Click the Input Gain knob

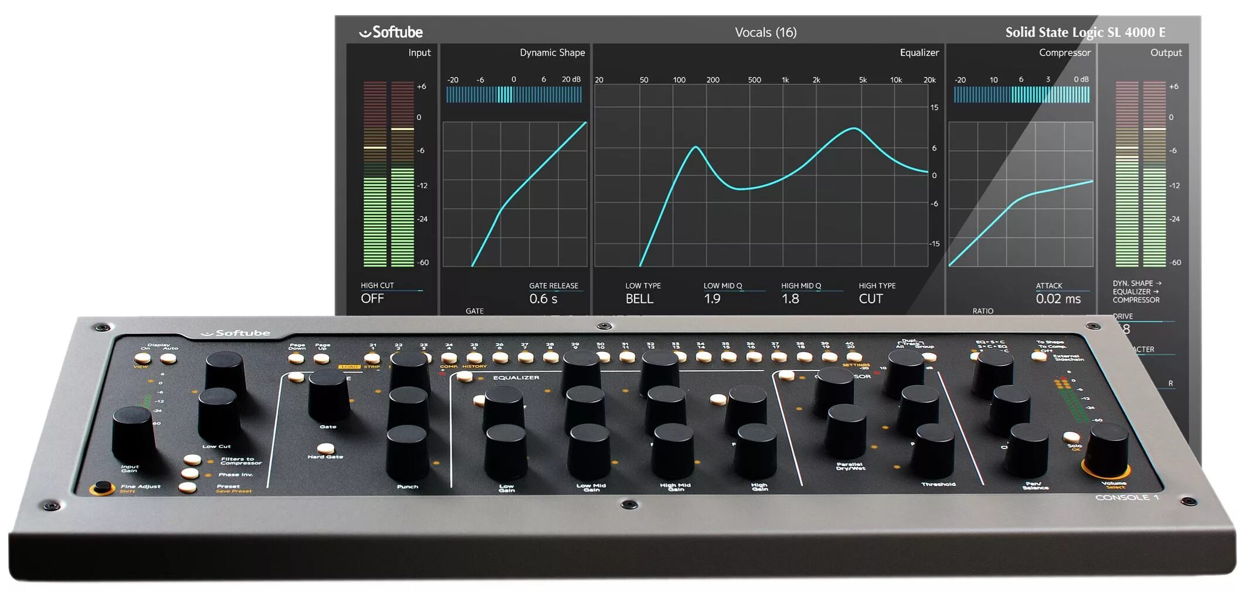(x=133, y=434)
